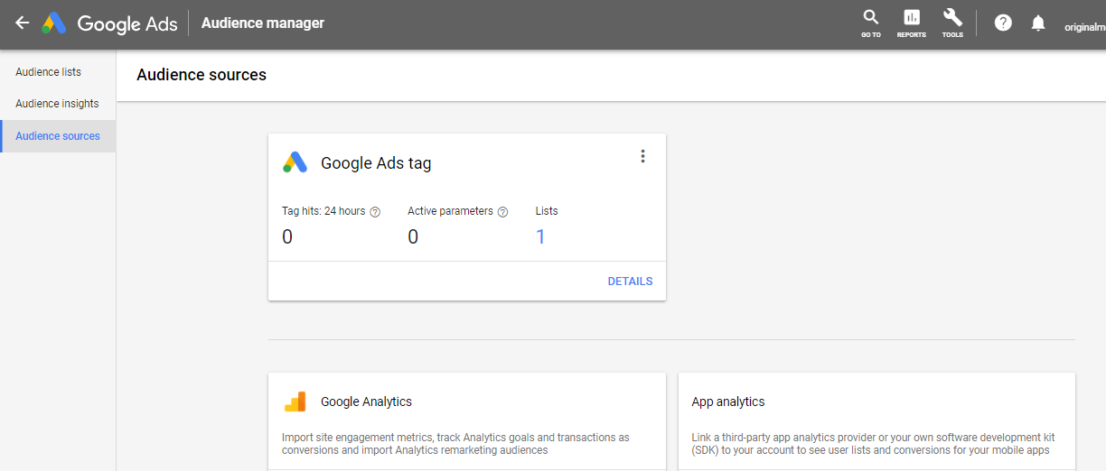1106x471 pixels.
Task: Select Audience sources in the sidebar
Action: click(x=58, y=136)
